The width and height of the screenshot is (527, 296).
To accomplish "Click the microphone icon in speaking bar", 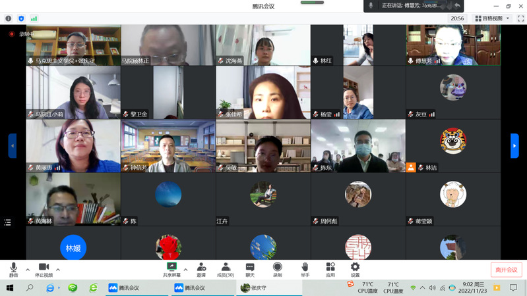I will (371, 5).
